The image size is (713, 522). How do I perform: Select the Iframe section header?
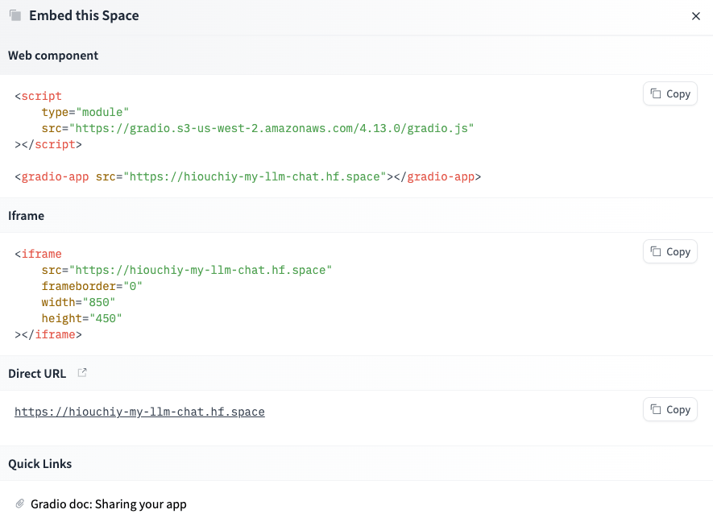tap(27, 215)
